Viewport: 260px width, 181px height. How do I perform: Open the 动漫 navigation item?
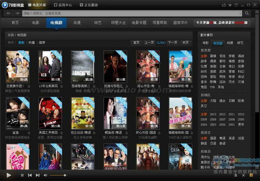[77, 23]
